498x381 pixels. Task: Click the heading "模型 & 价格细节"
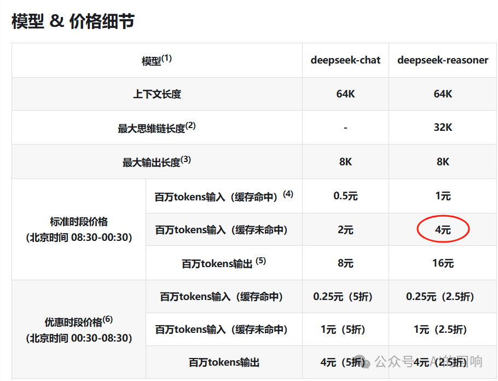(73, 21)
